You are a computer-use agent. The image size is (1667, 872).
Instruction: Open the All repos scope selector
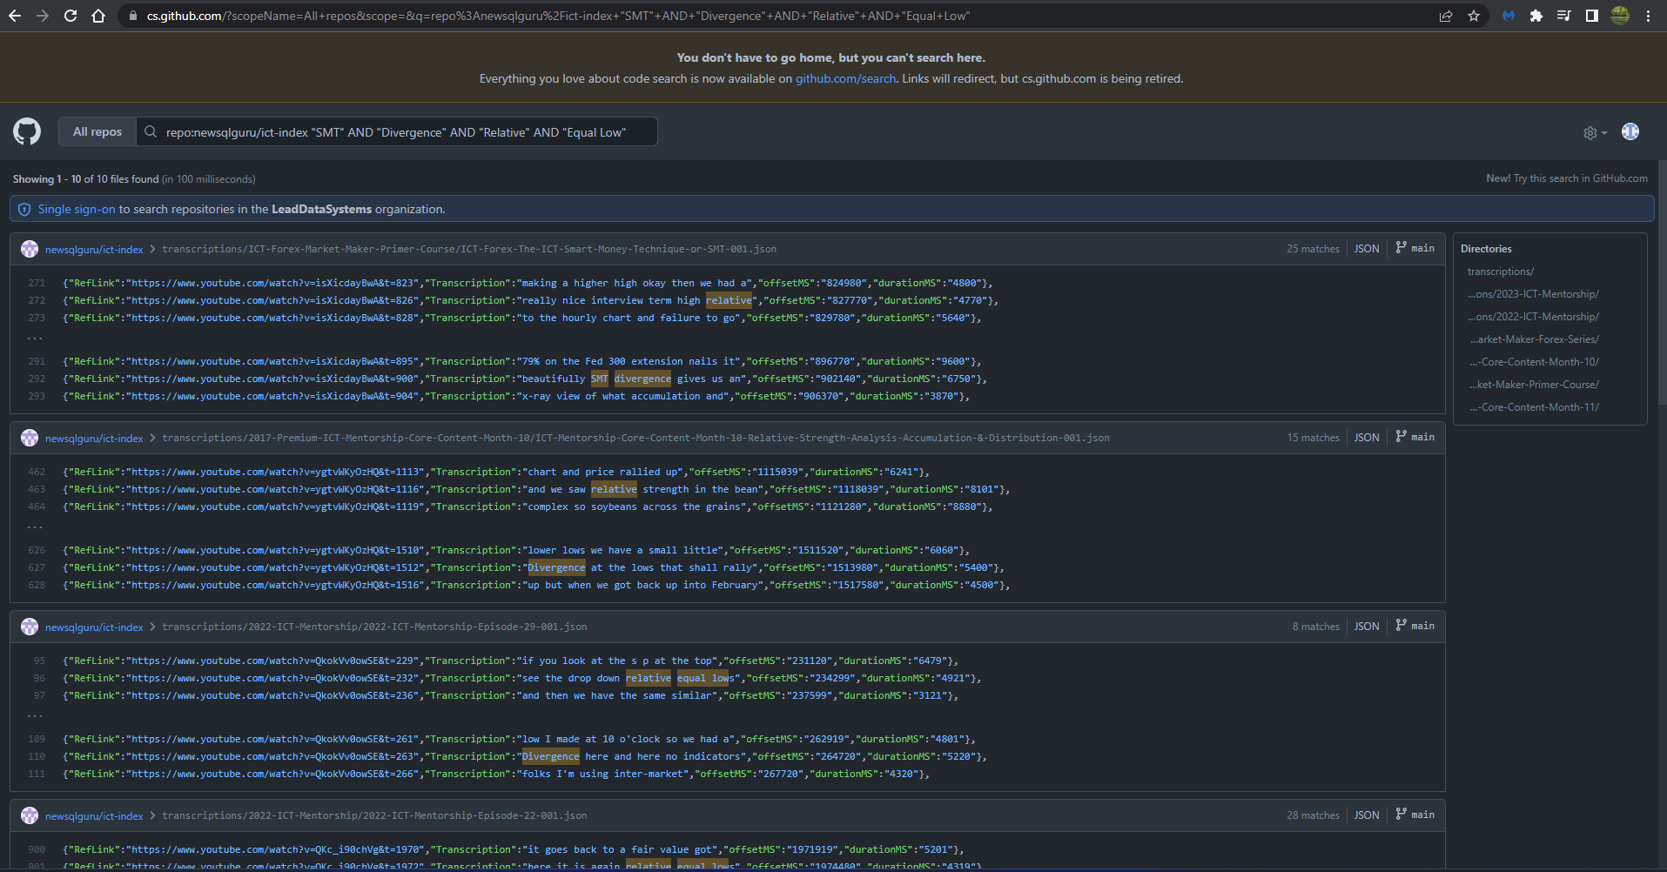[x=97, y=131]
